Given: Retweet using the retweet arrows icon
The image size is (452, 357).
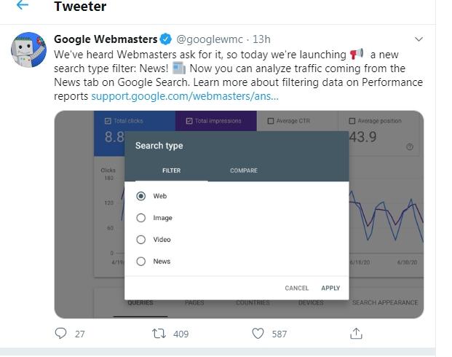Looking at the screenshot, I should click(159, 333).
